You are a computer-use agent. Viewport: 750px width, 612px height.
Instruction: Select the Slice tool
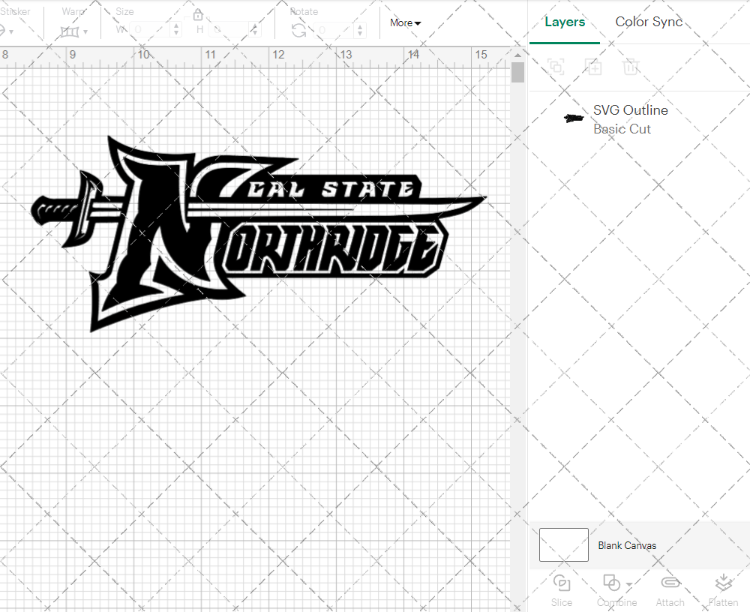pos(562,589)
